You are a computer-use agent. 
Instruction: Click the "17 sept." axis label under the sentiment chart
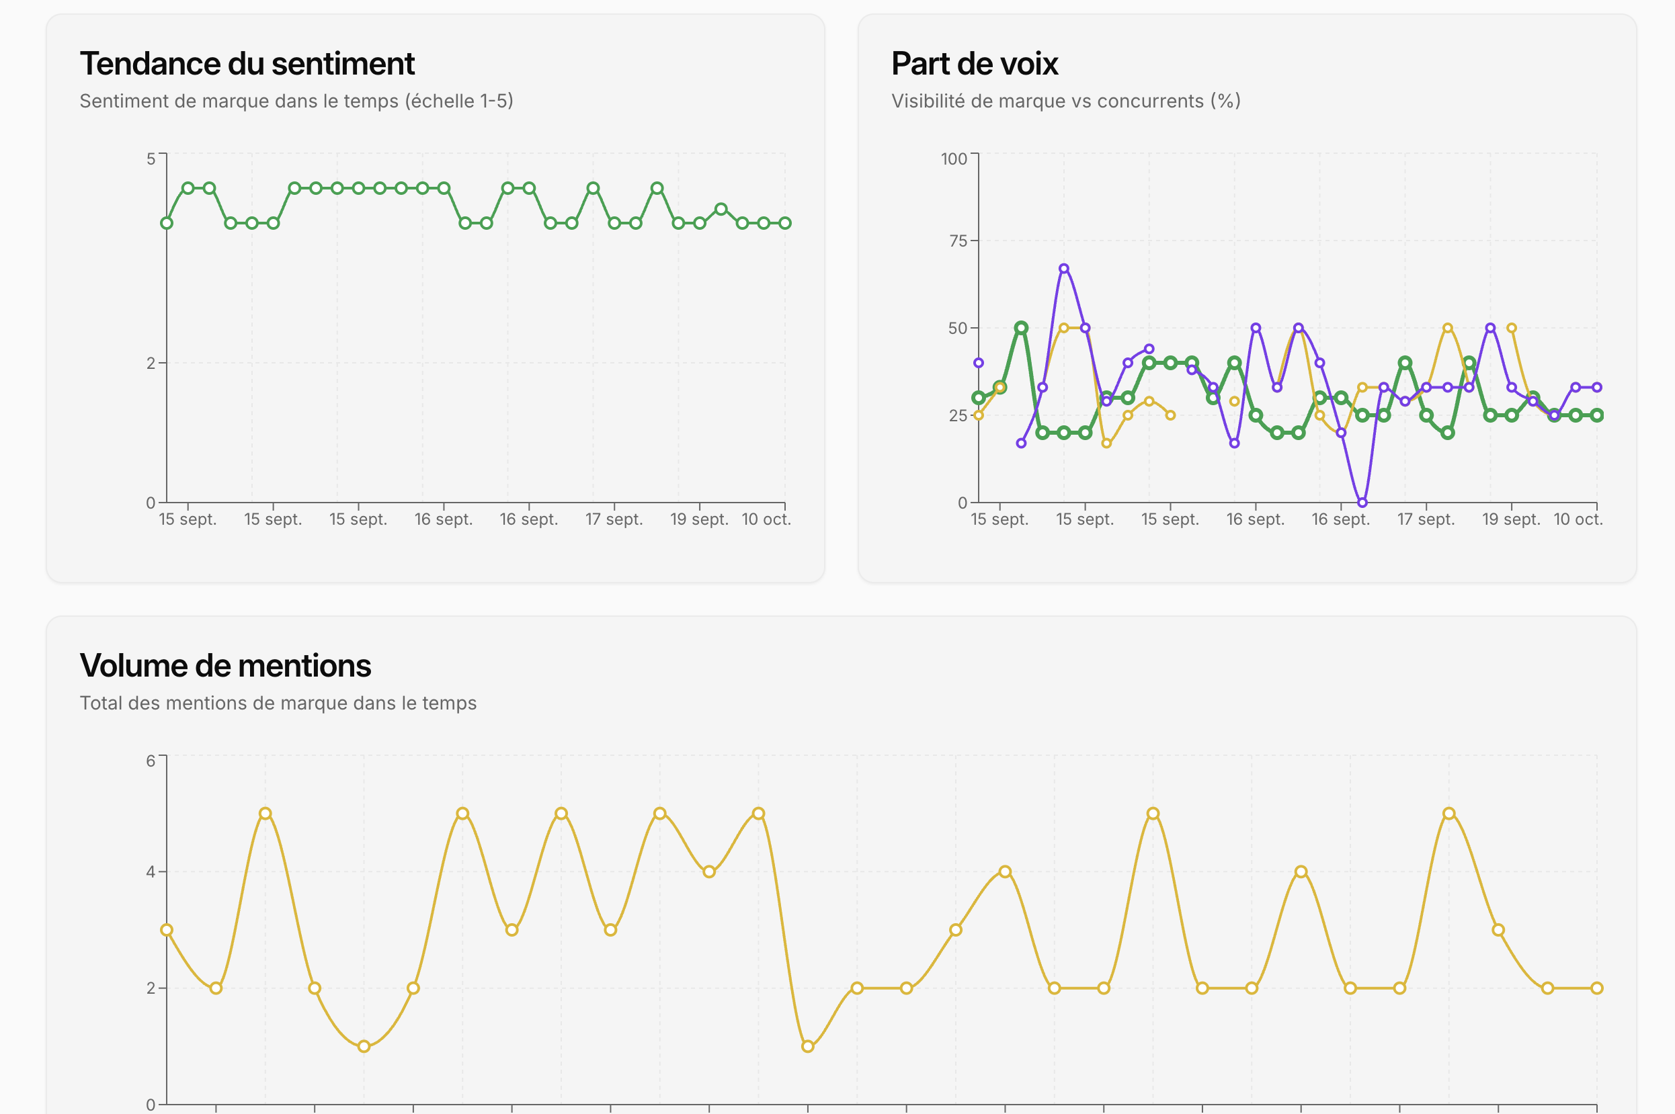click(614, 519)
